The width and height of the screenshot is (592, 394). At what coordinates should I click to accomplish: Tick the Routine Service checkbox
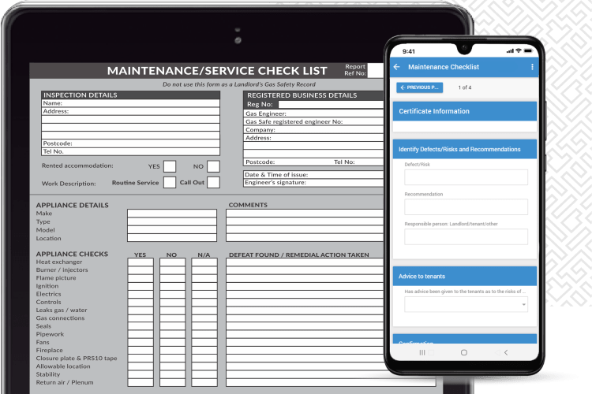170,183
